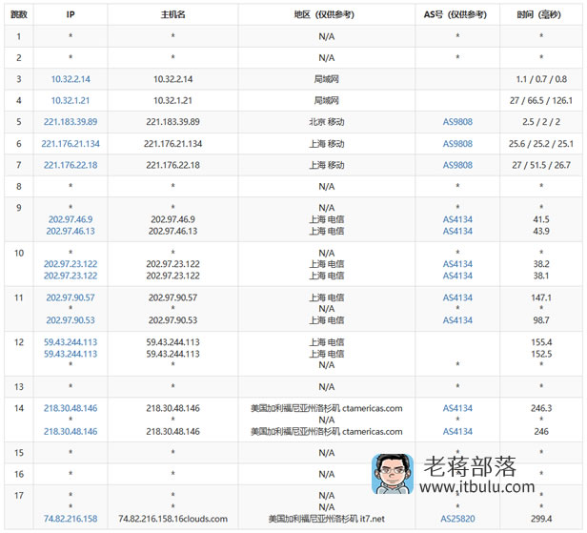Open AS4134 link beside the 246.3 time

457,408
